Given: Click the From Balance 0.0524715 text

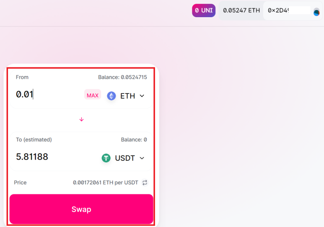Looking at the screenshot, I should pyautogui.click(x=122, y=77).
